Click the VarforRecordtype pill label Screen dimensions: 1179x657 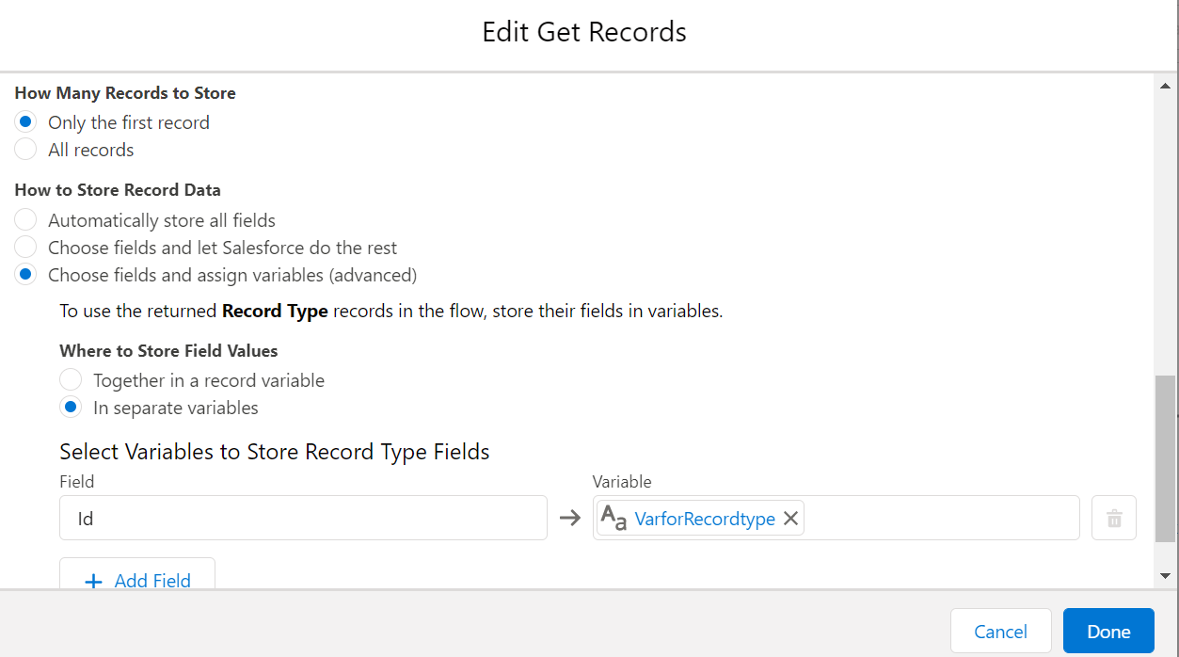pyautogui.click(x=705, y=519)
